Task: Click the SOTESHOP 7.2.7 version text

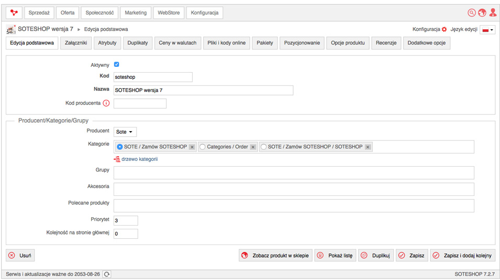Action: pyautogui.click(x=474, y=274)
